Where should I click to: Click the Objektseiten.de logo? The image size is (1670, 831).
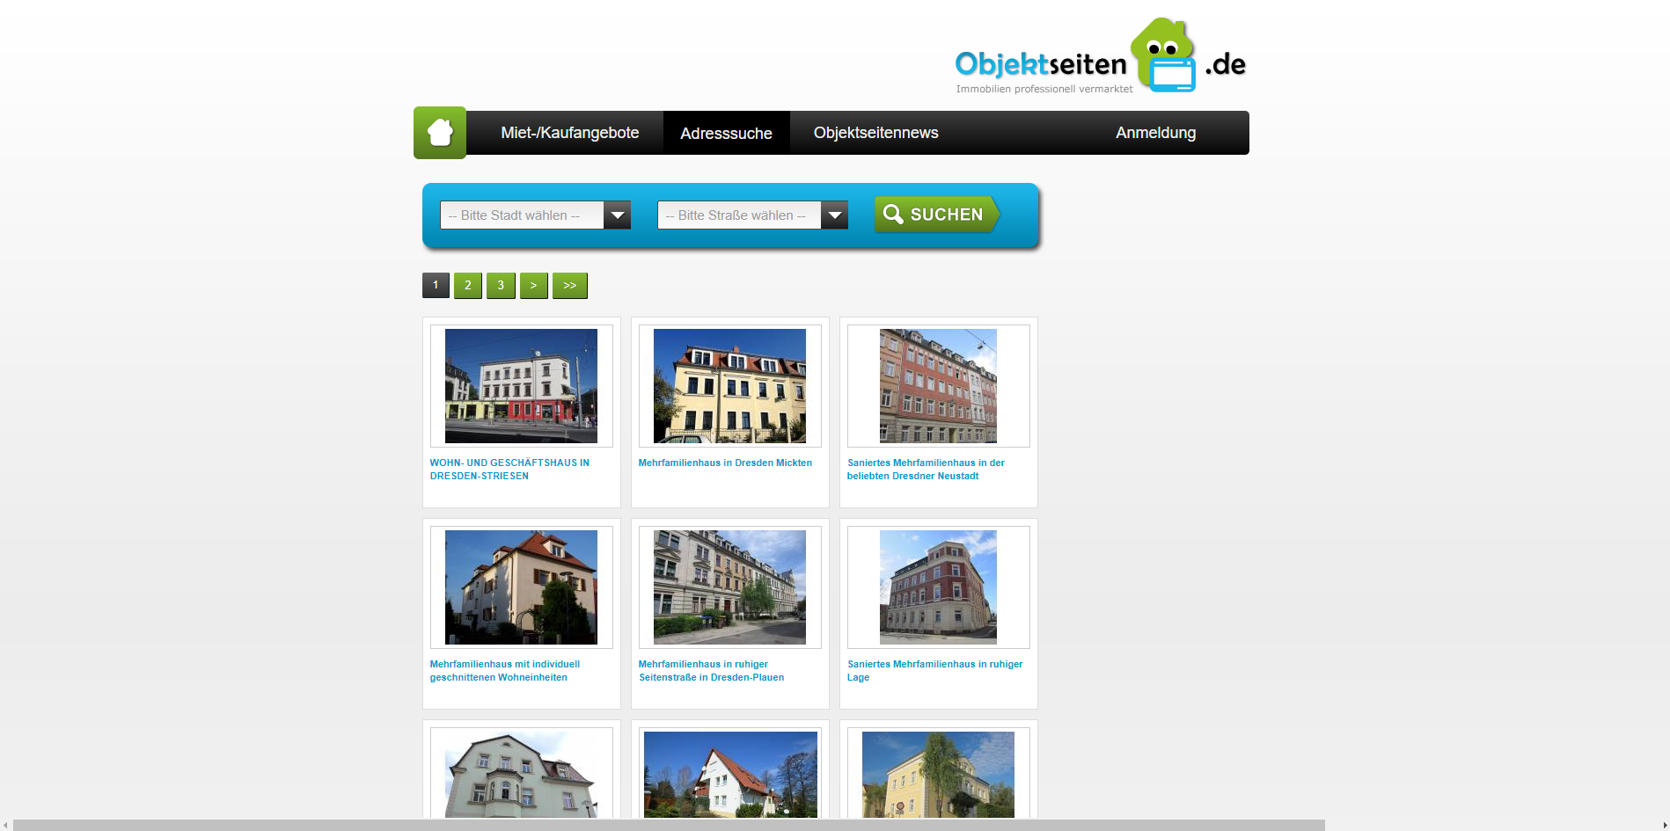click(x=1100, y=57)
